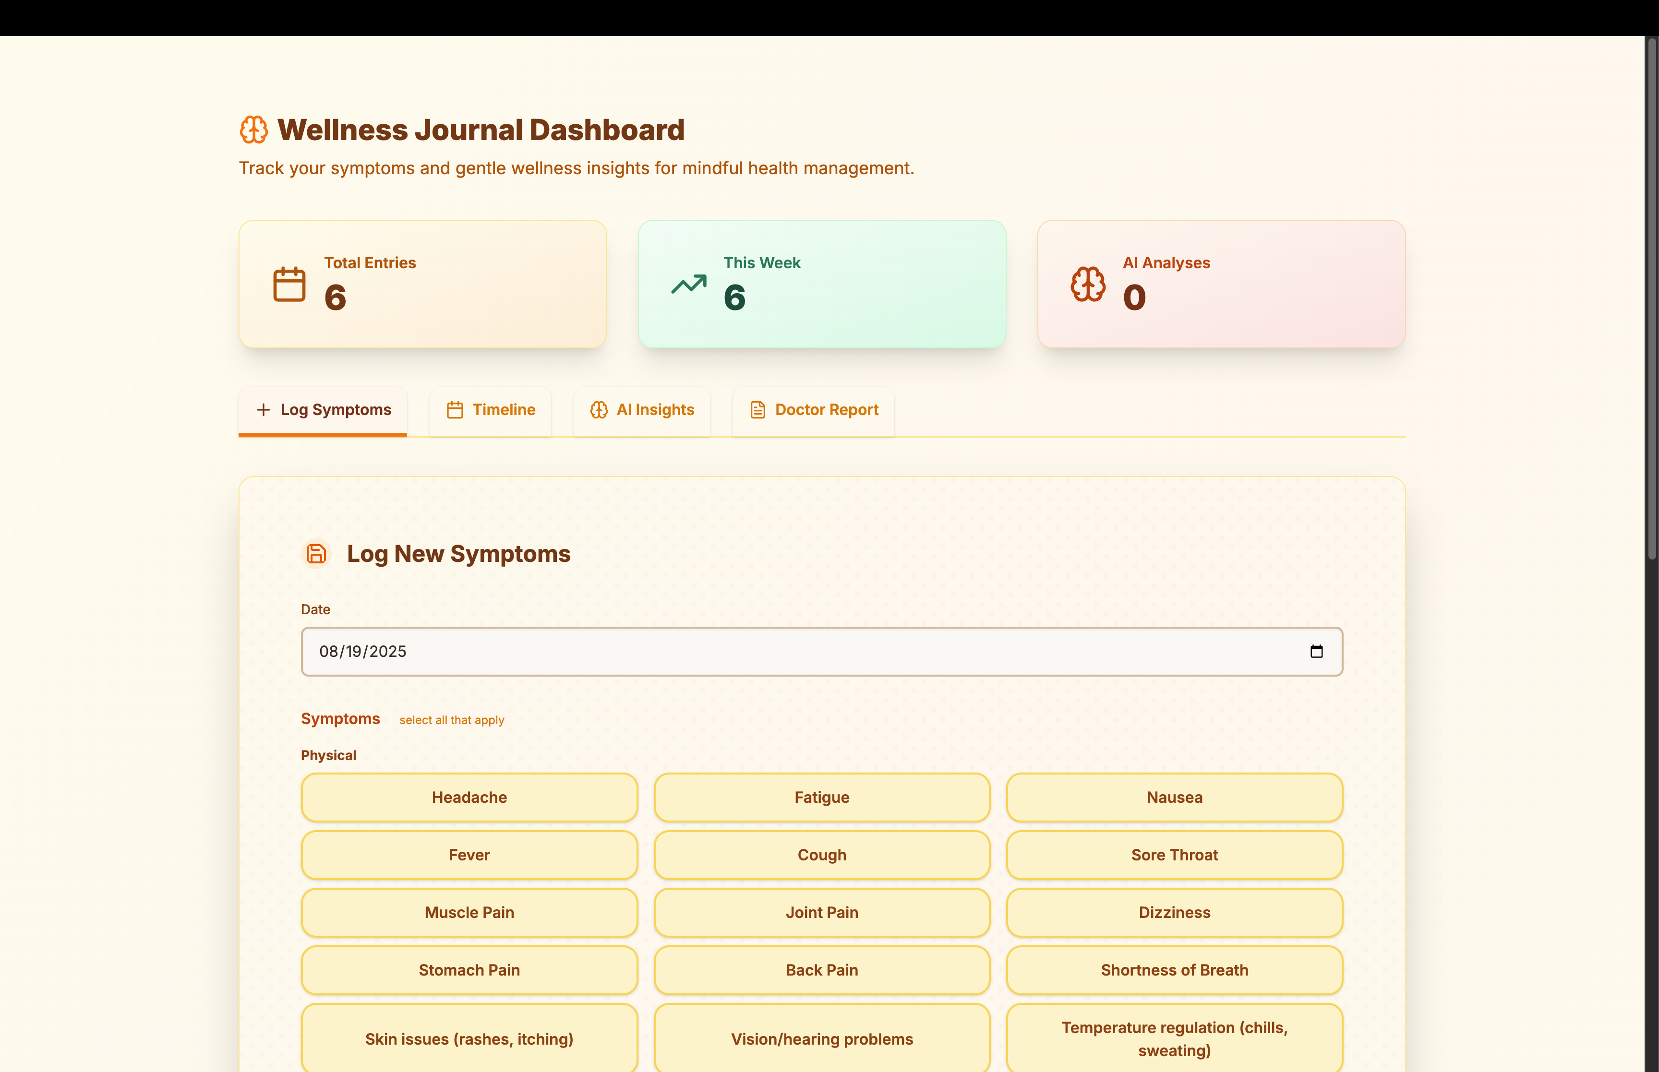Switch to the AI Insights tab
This screenshot has height=1072, width=1659.
(642, 410)
